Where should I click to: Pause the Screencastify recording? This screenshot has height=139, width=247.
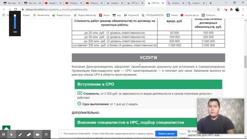coord(3,134)
